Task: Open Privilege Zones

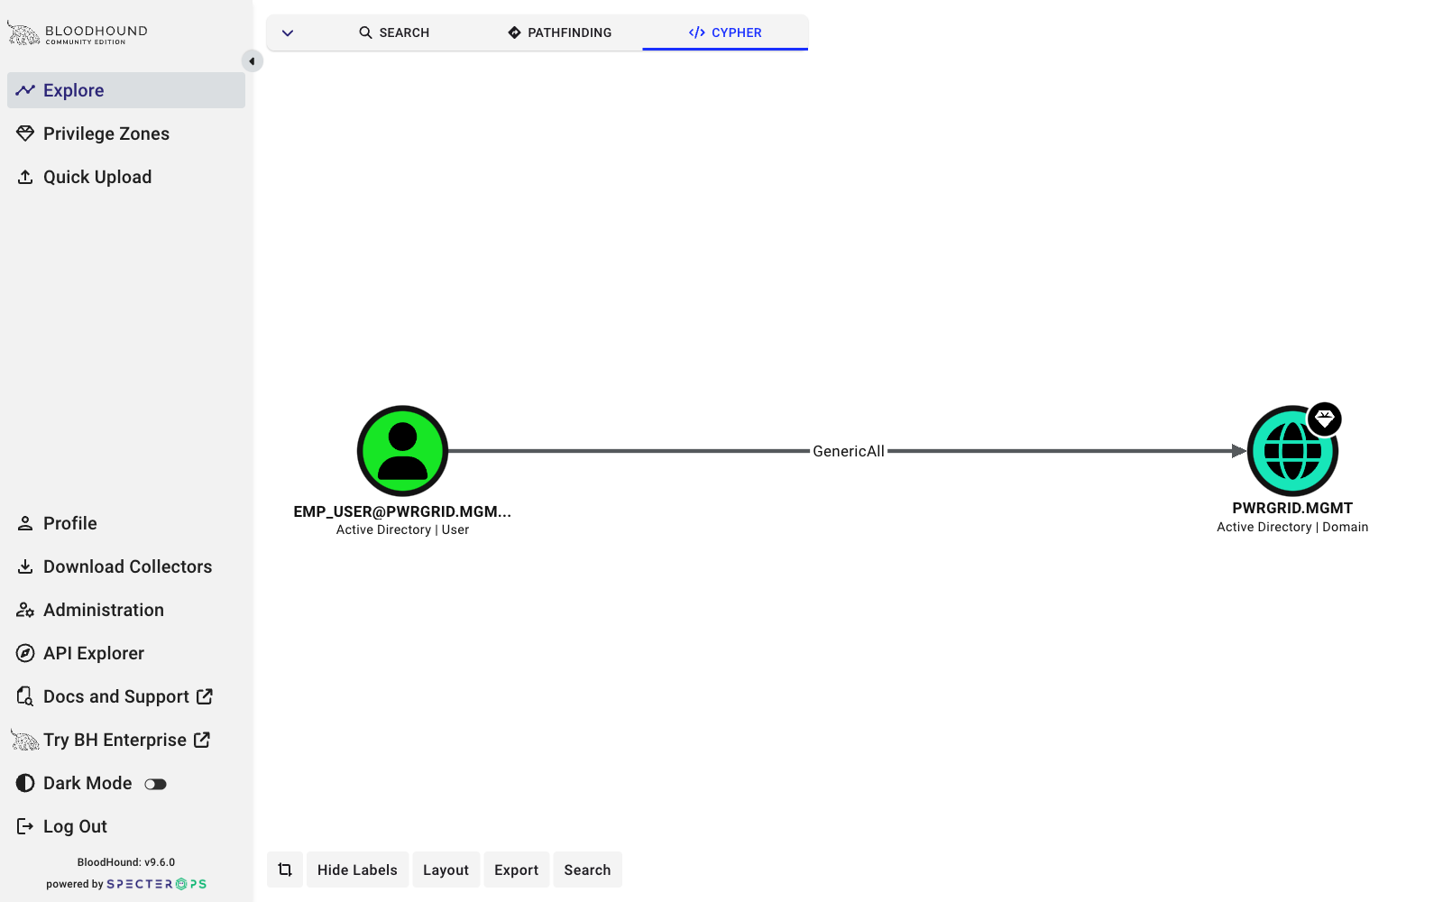Action: [126, 133]
